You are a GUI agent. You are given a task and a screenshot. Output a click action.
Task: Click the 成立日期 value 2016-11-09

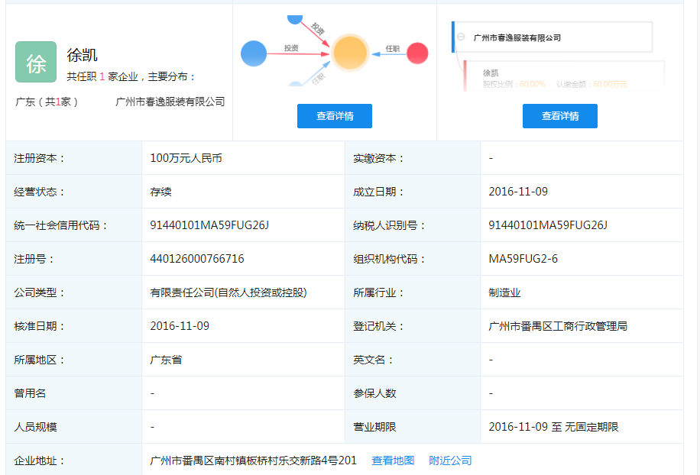click(518, 192)
